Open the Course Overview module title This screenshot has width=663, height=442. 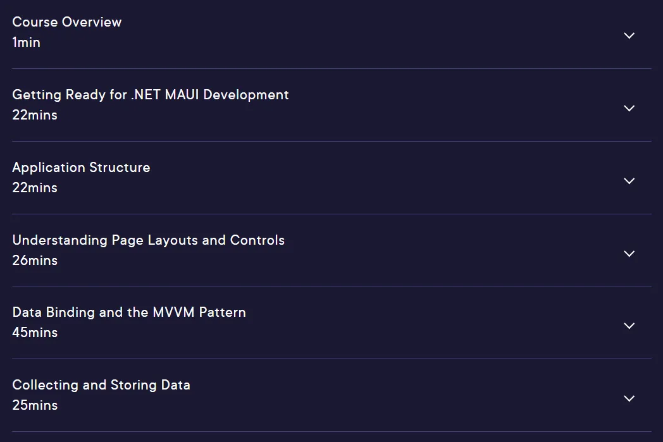click(67, 22)
